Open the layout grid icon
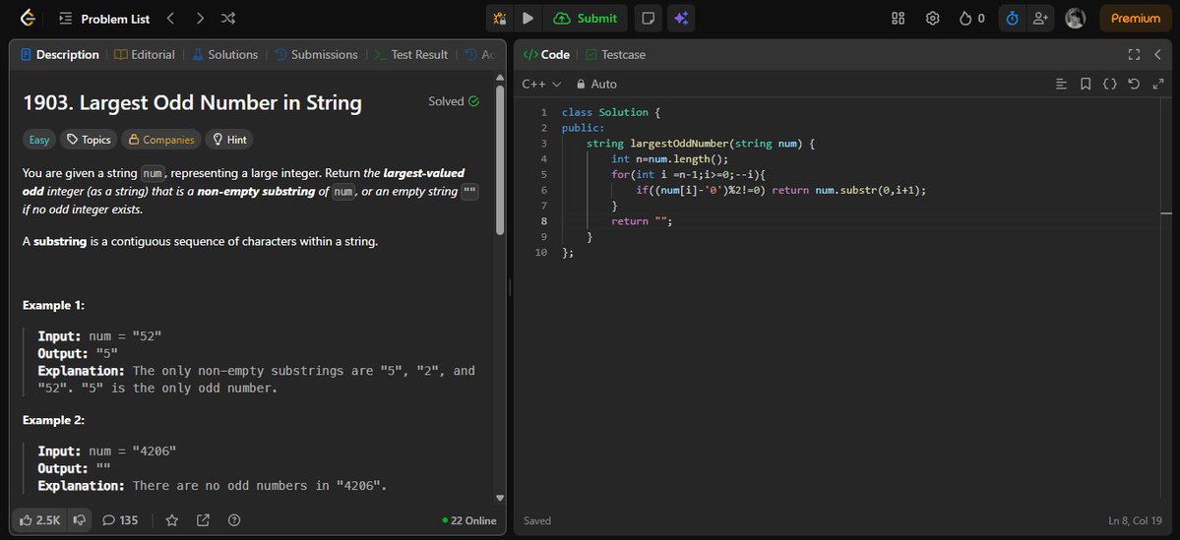Viewport: 1180px width, 540px height. click(898, 19)
